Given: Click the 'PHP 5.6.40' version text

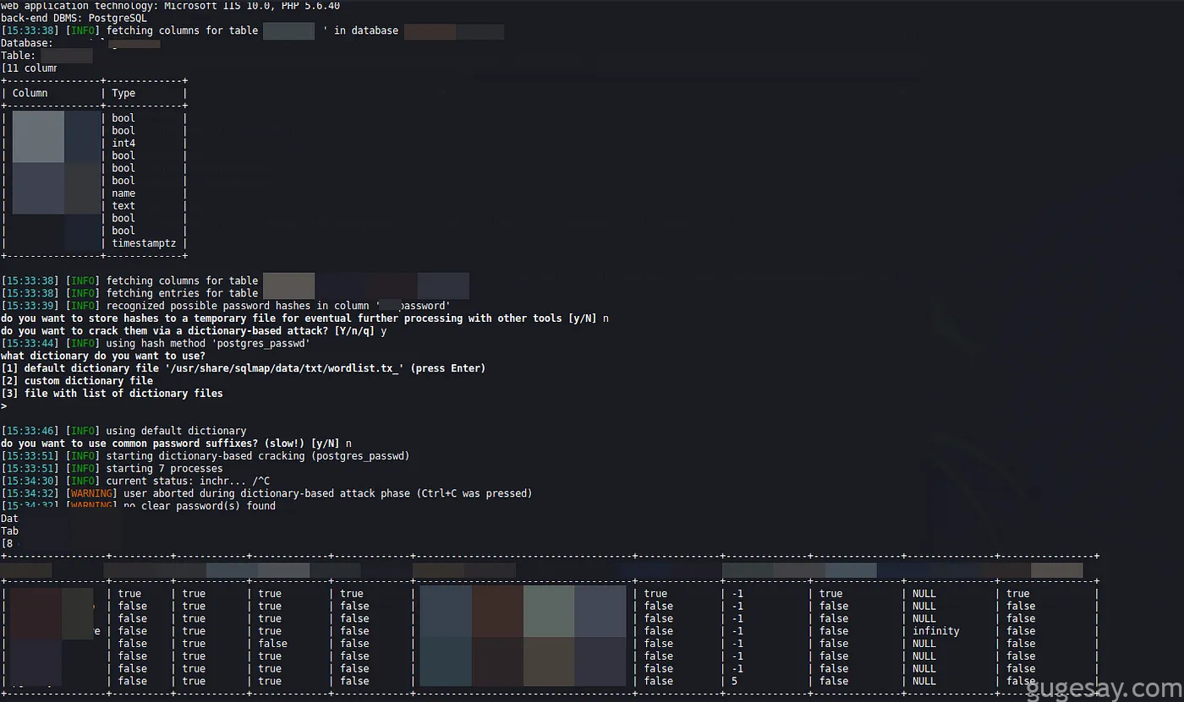Looking at the screenshot, I should tap(310, 5).
